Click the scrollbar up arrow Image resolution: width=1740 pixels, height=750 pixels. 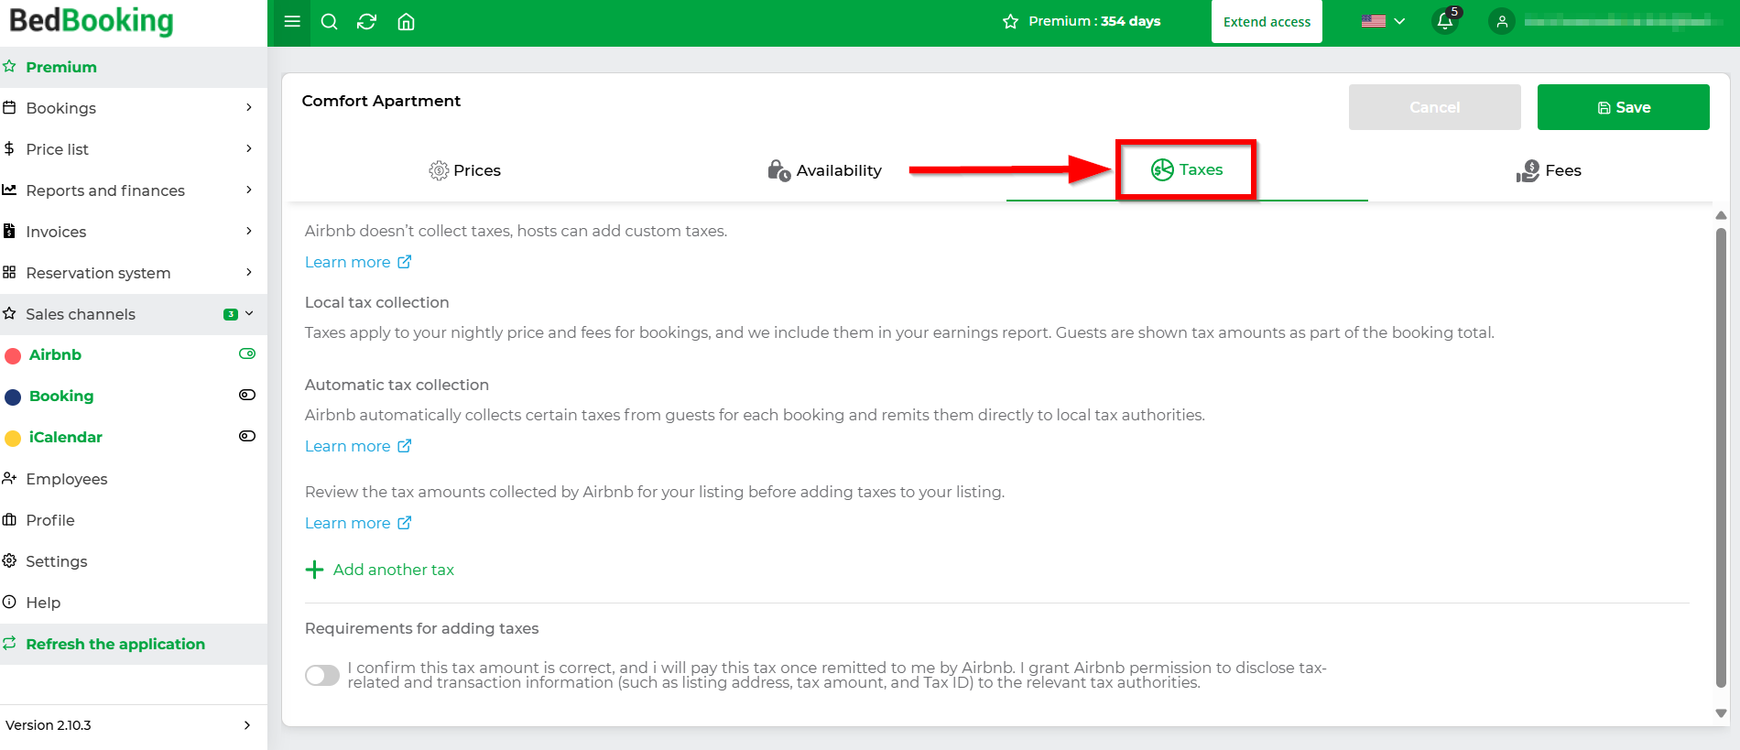click(x=1721, y=215)
